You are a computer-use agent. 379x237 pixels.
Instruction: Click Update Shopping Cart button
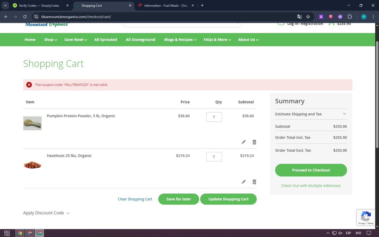coord(228,199)
